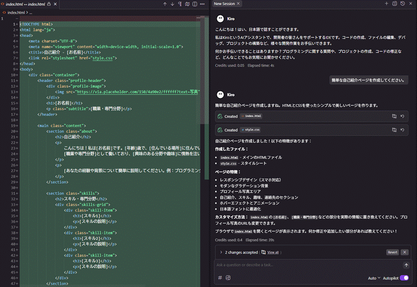Select the index.html diff editor tab
Screen dimensions: 417x287
click(x=25, y=4)
